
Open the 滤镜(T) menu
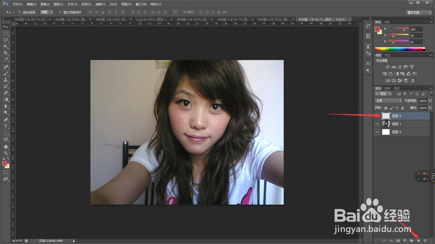coord(100,4)
